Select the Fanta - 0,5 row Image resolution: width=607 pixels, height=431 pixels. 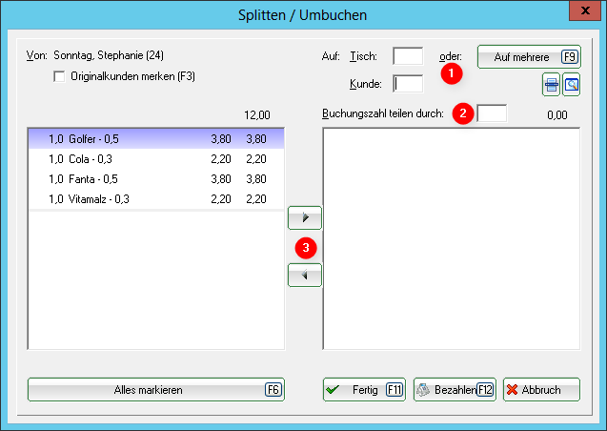pos(156,179)
